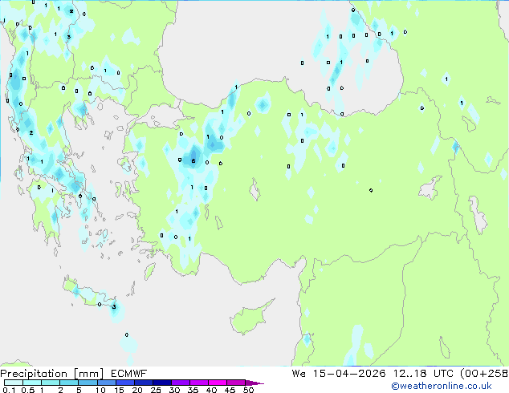Pick the 30–35 mm purple legend swatch
This screenshot has height=393, width=509.
180,383
